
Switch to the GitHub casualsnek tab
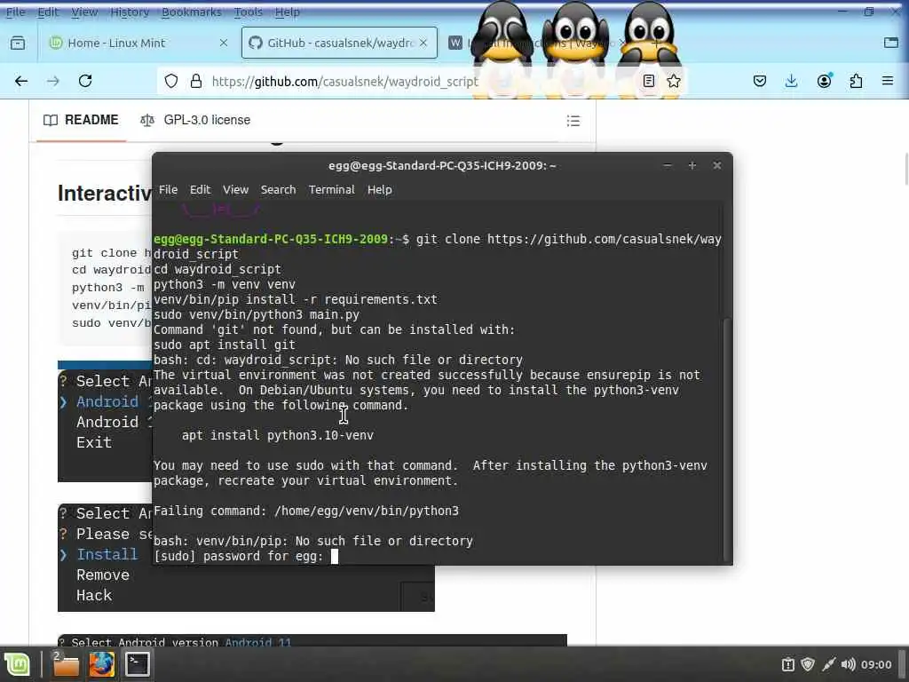[339, 43]
